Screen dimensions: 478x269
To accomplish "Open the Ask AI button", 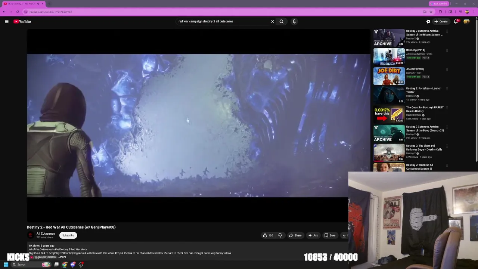I will pos(313,235).
